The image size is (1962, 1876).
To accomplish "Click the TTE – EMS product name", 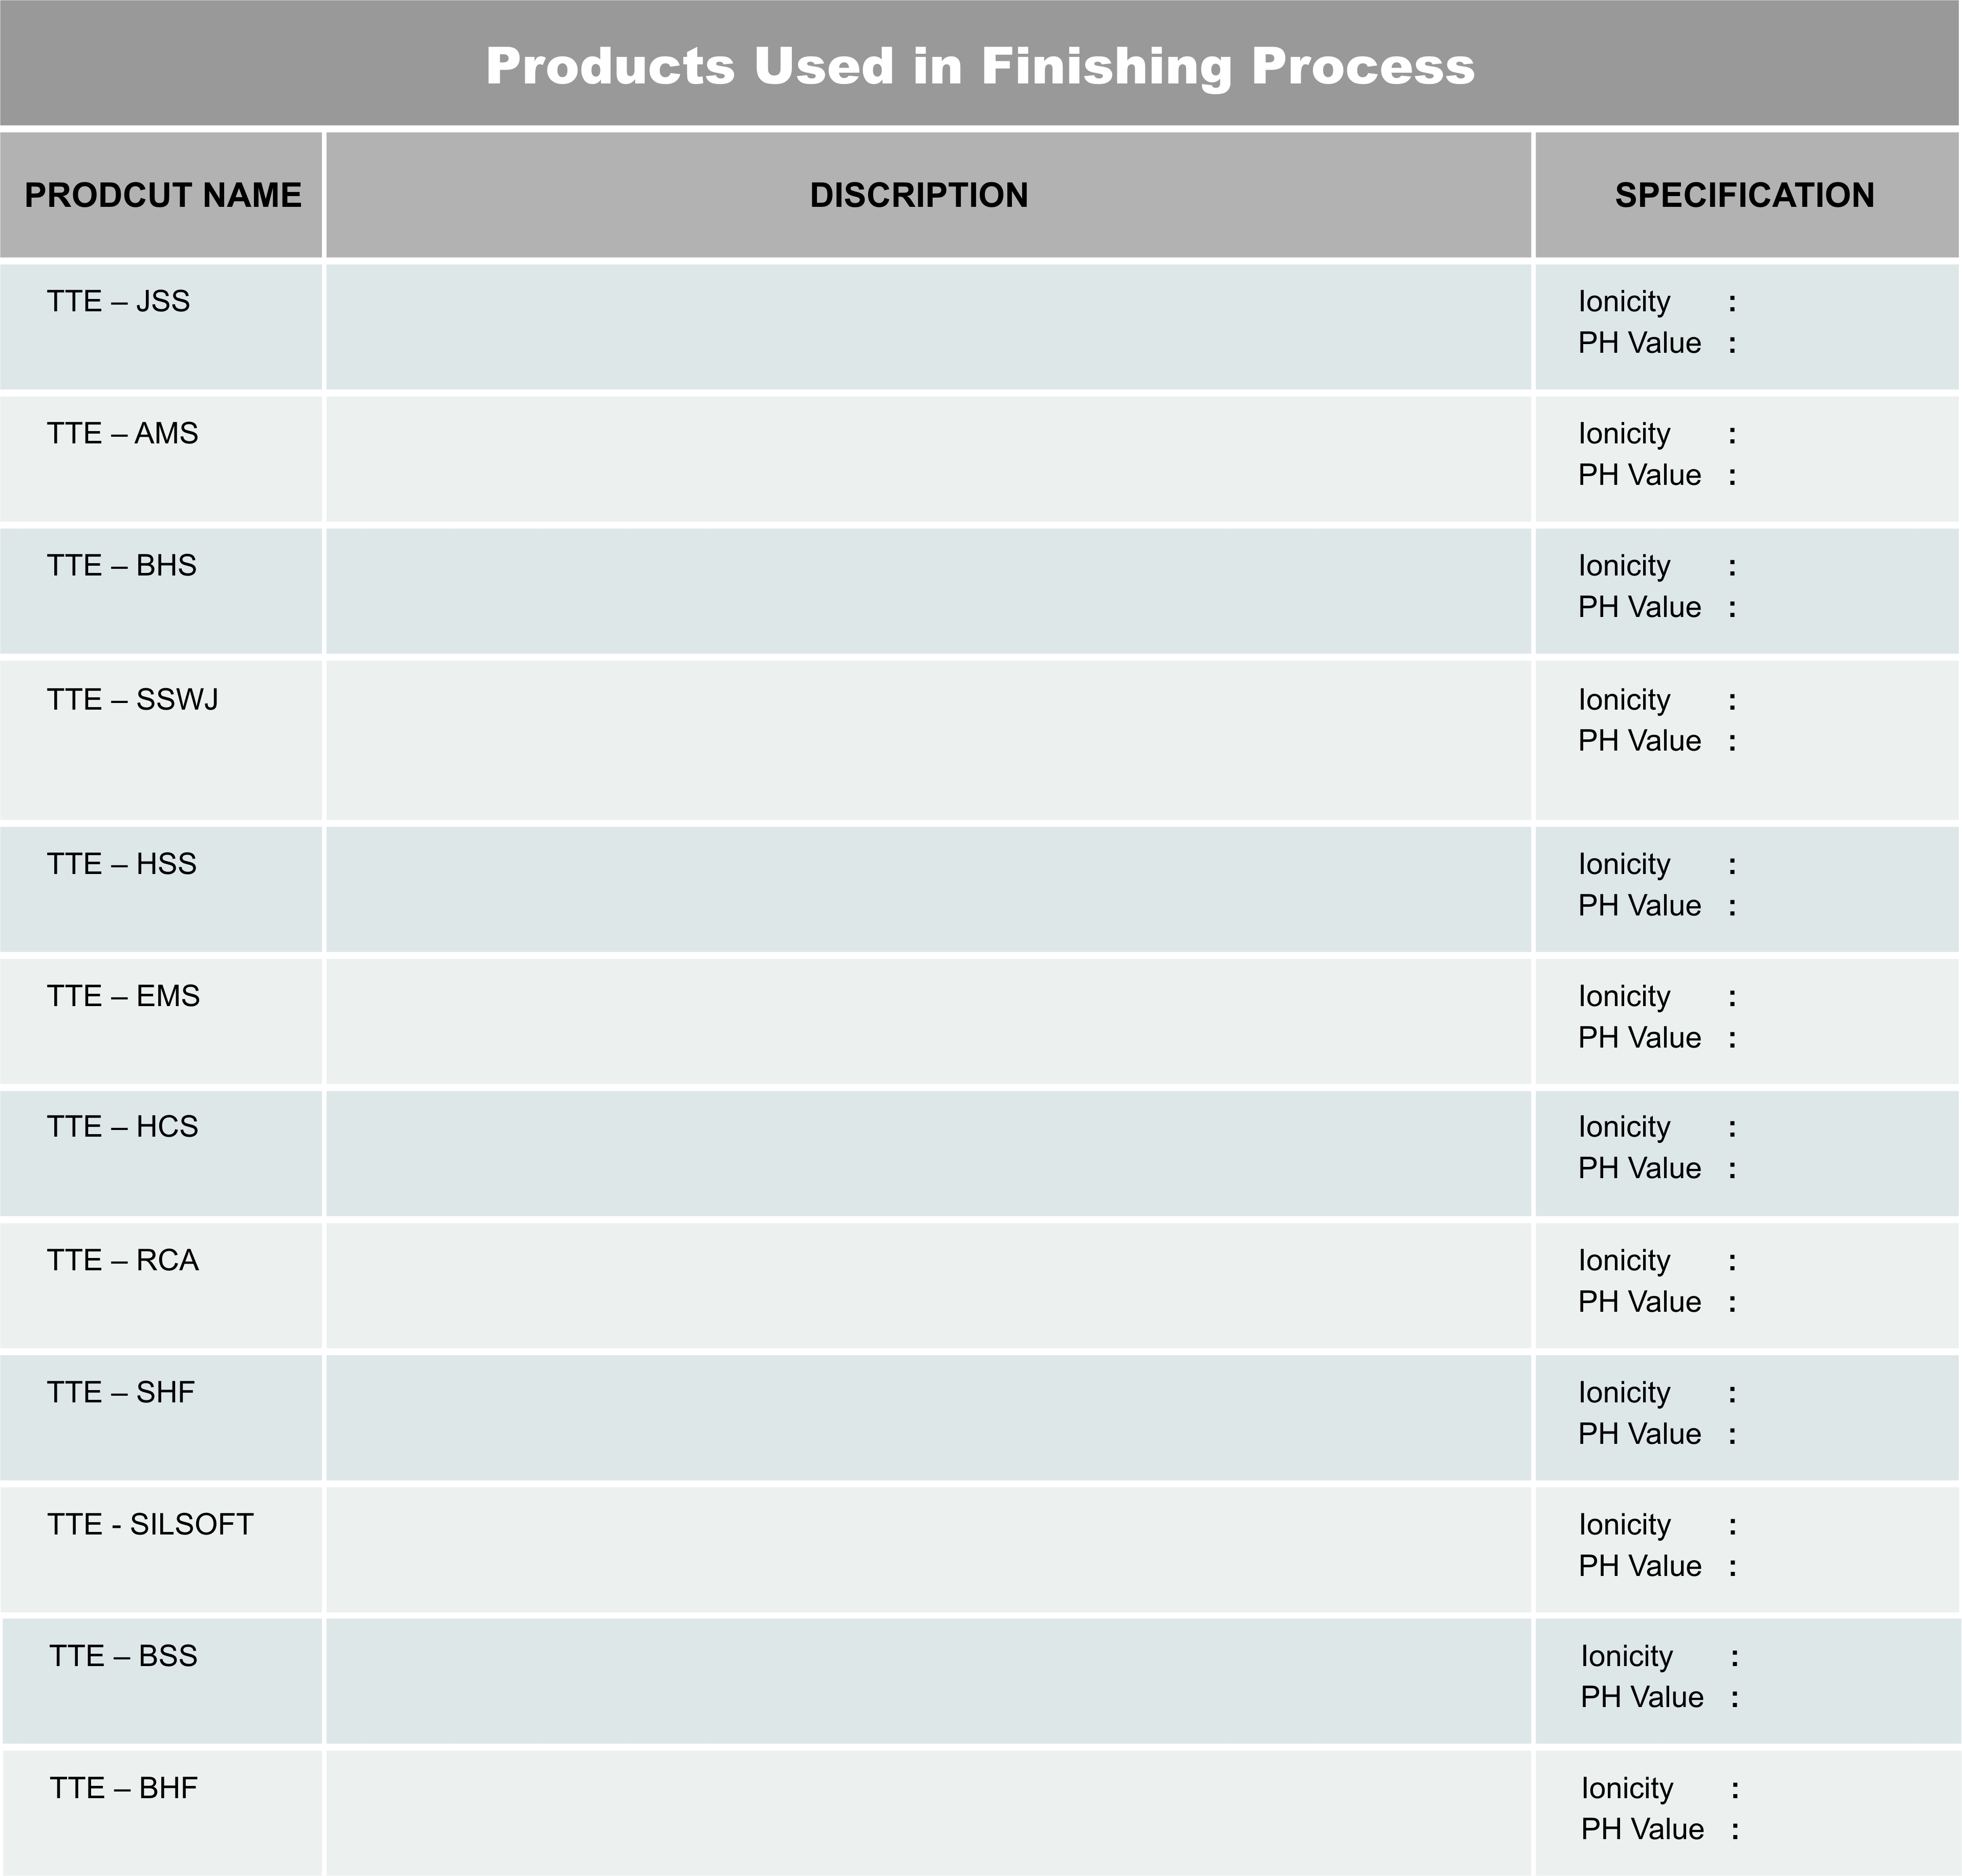I will (123, 996).
